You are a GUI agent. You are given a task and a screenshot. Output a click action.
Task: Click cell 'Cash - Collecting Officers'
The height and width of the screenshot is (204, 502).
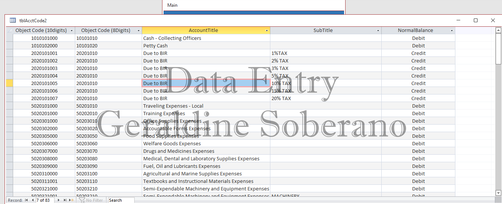206,38
